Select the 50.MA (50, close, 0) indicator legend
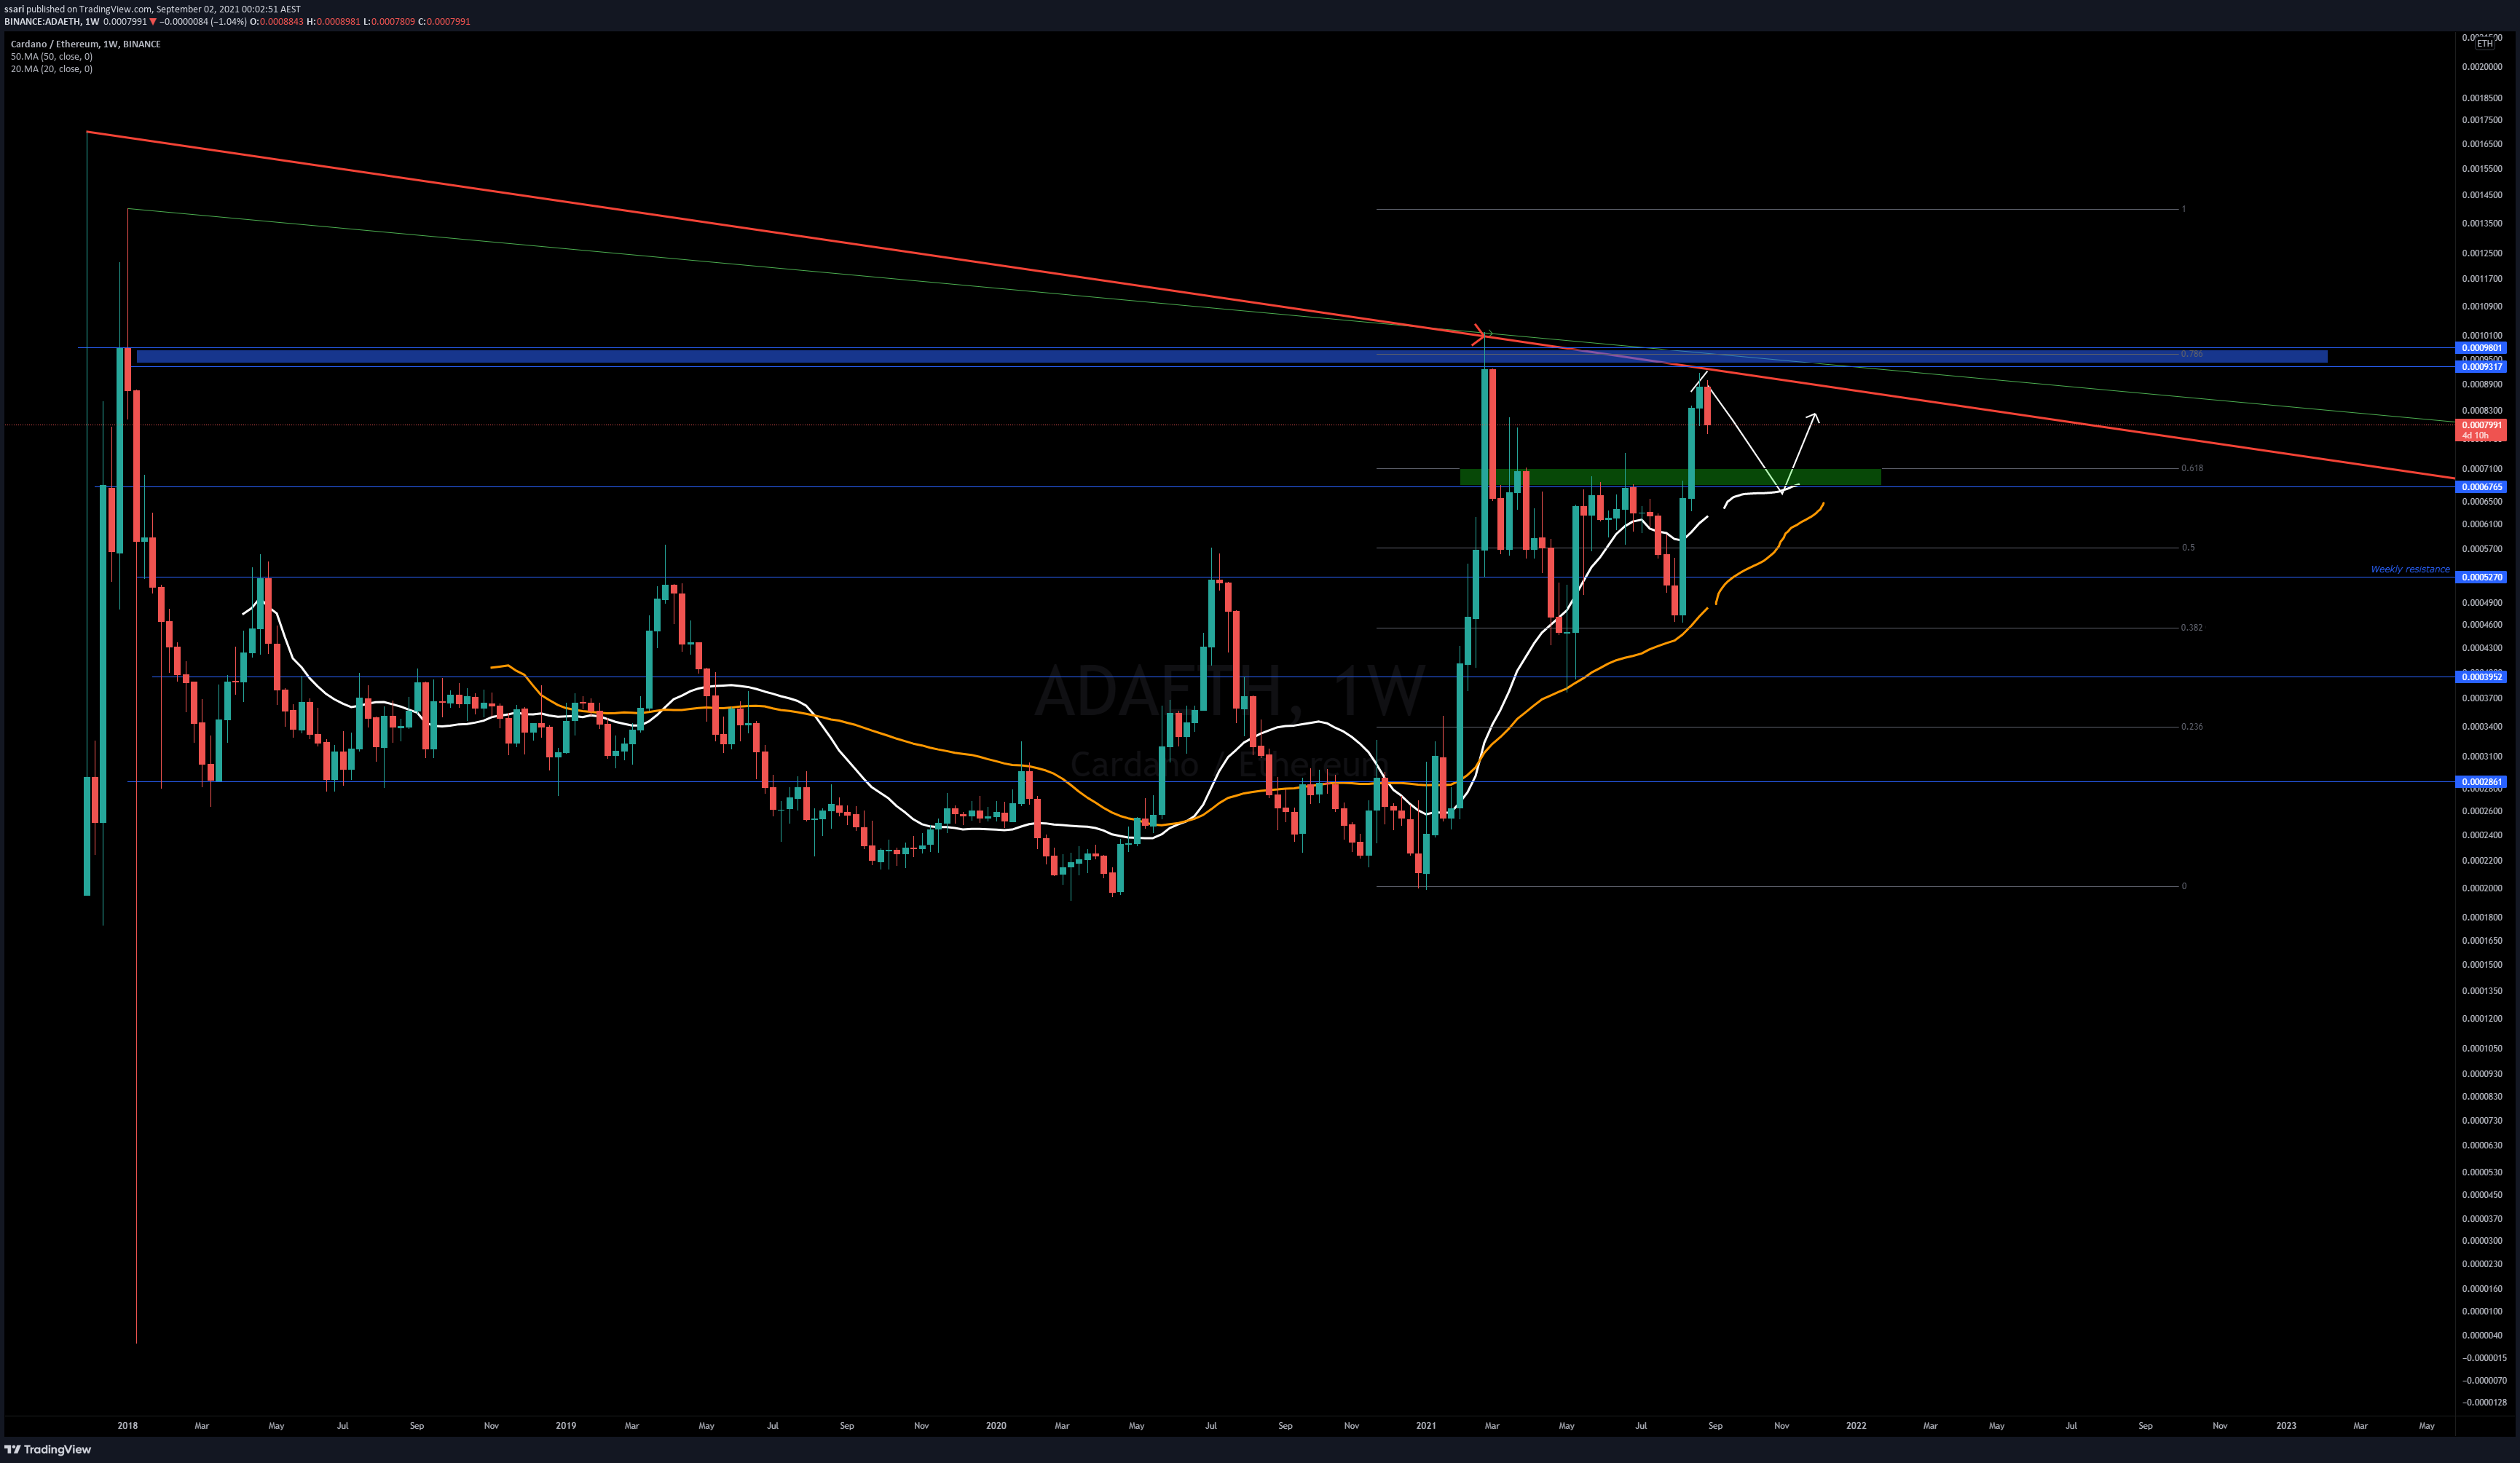The image size is (2520, 1463). (52, 56)
